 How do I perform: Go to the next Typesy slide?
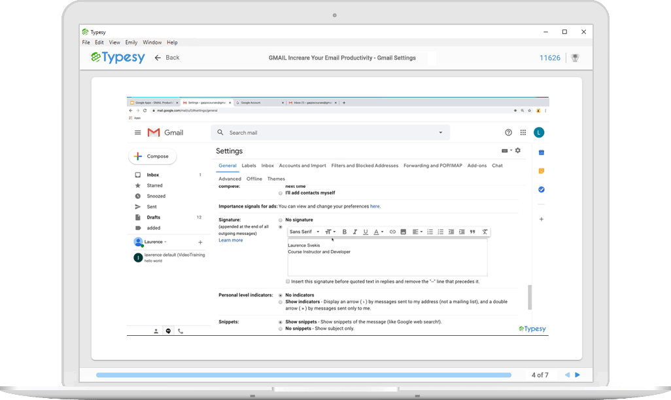[577, 374]
